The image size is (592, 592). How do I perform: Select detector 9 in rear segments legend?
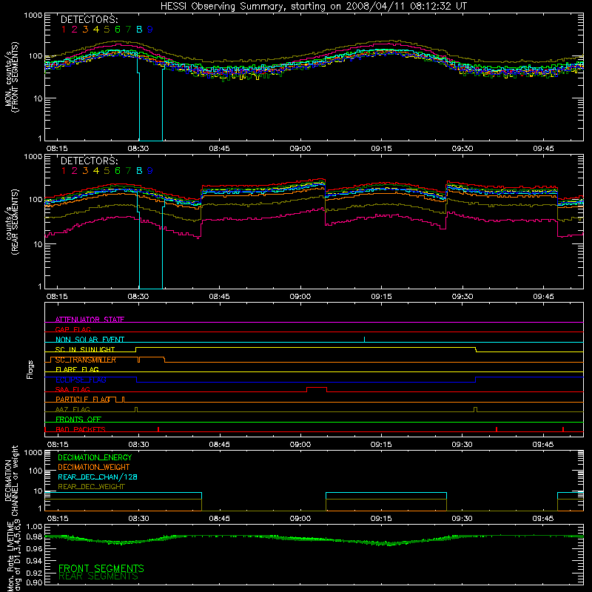click(x=150, y=171)
